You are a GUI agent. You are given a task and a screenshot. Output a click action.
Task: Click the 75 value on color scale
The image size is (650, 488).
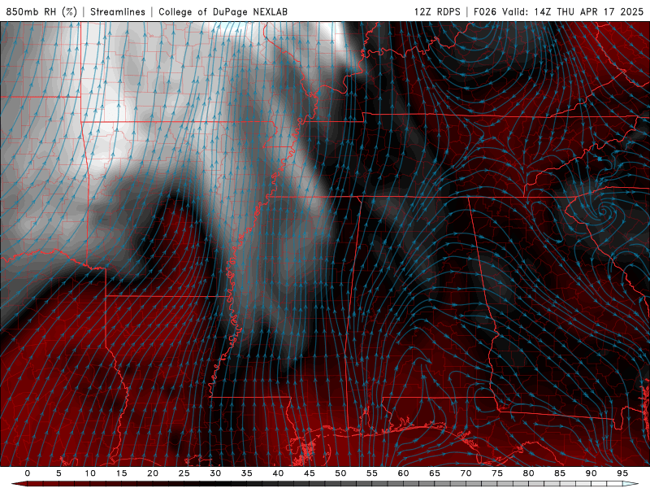(497, 473)
